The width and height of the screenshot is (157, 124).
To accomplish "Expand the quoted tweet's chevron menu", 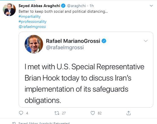I will point(146,41).
